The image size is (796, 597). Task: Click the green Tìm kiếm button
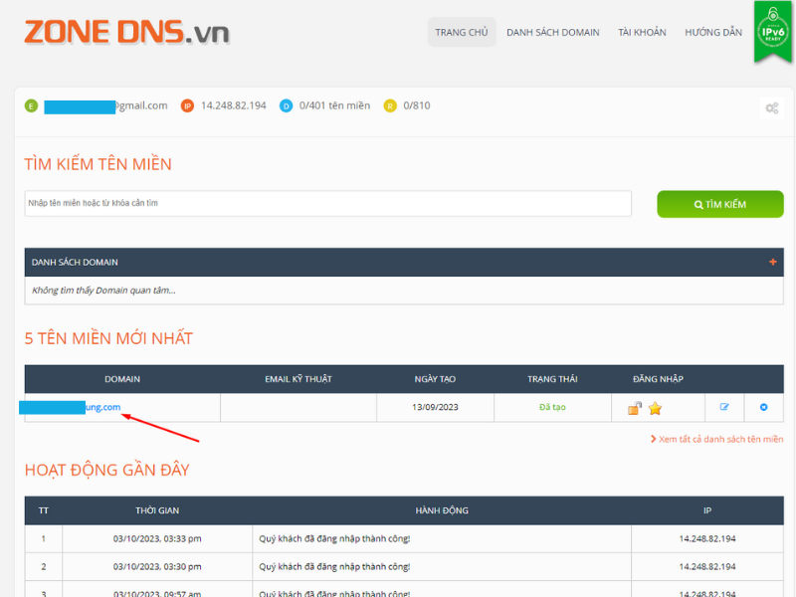point(719,204)
